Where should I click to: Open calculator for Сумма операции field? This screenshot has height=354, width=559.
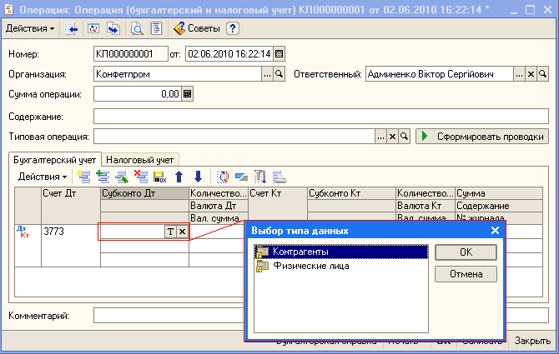point(188,94)
